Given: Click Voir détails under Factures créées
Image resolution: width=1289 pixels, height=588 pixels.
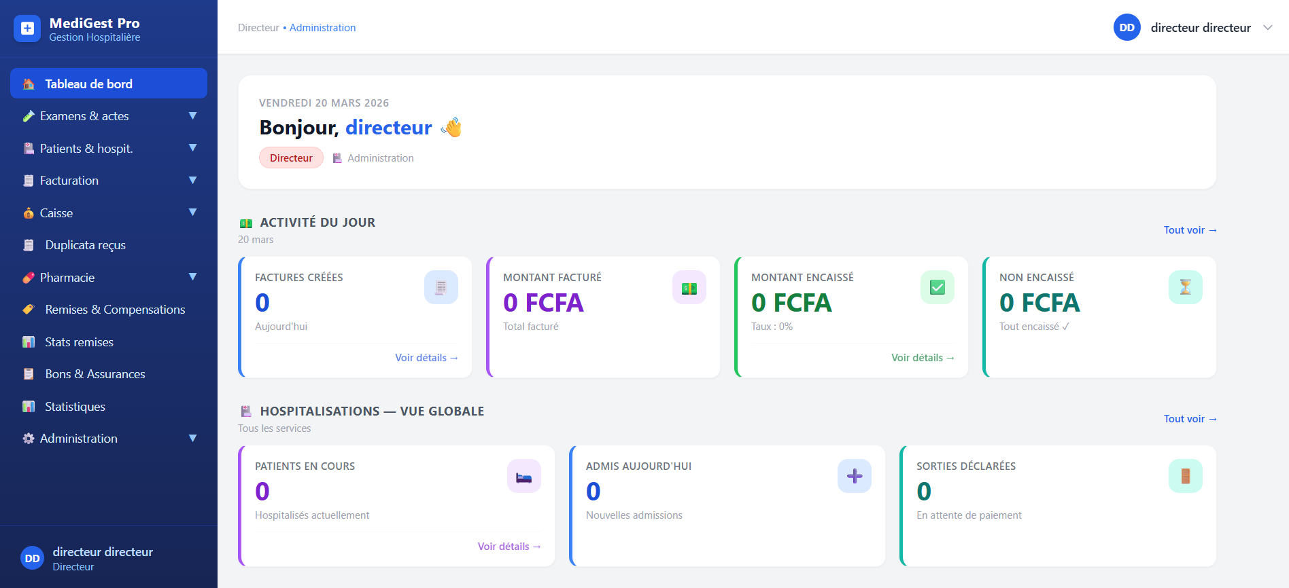Looking at the screenshot, I should pos(426,358).
